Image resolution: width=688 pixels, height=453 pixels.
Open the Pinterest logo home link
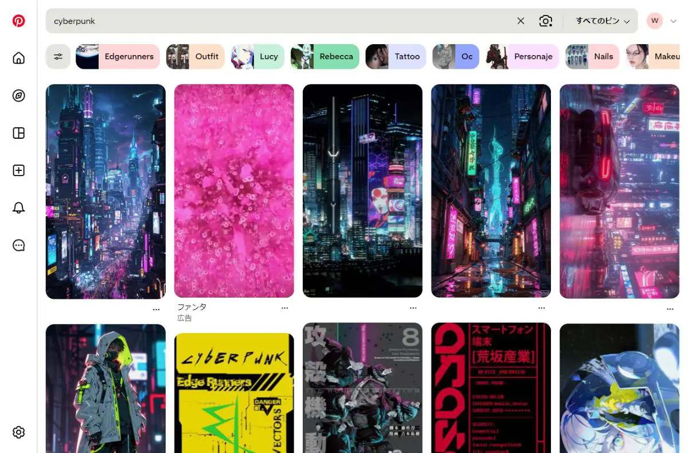point(19,21)
